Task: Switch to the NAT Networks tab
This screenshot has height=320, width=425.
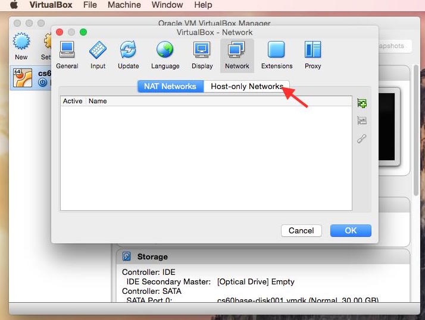Action: (x=170, y=87)
